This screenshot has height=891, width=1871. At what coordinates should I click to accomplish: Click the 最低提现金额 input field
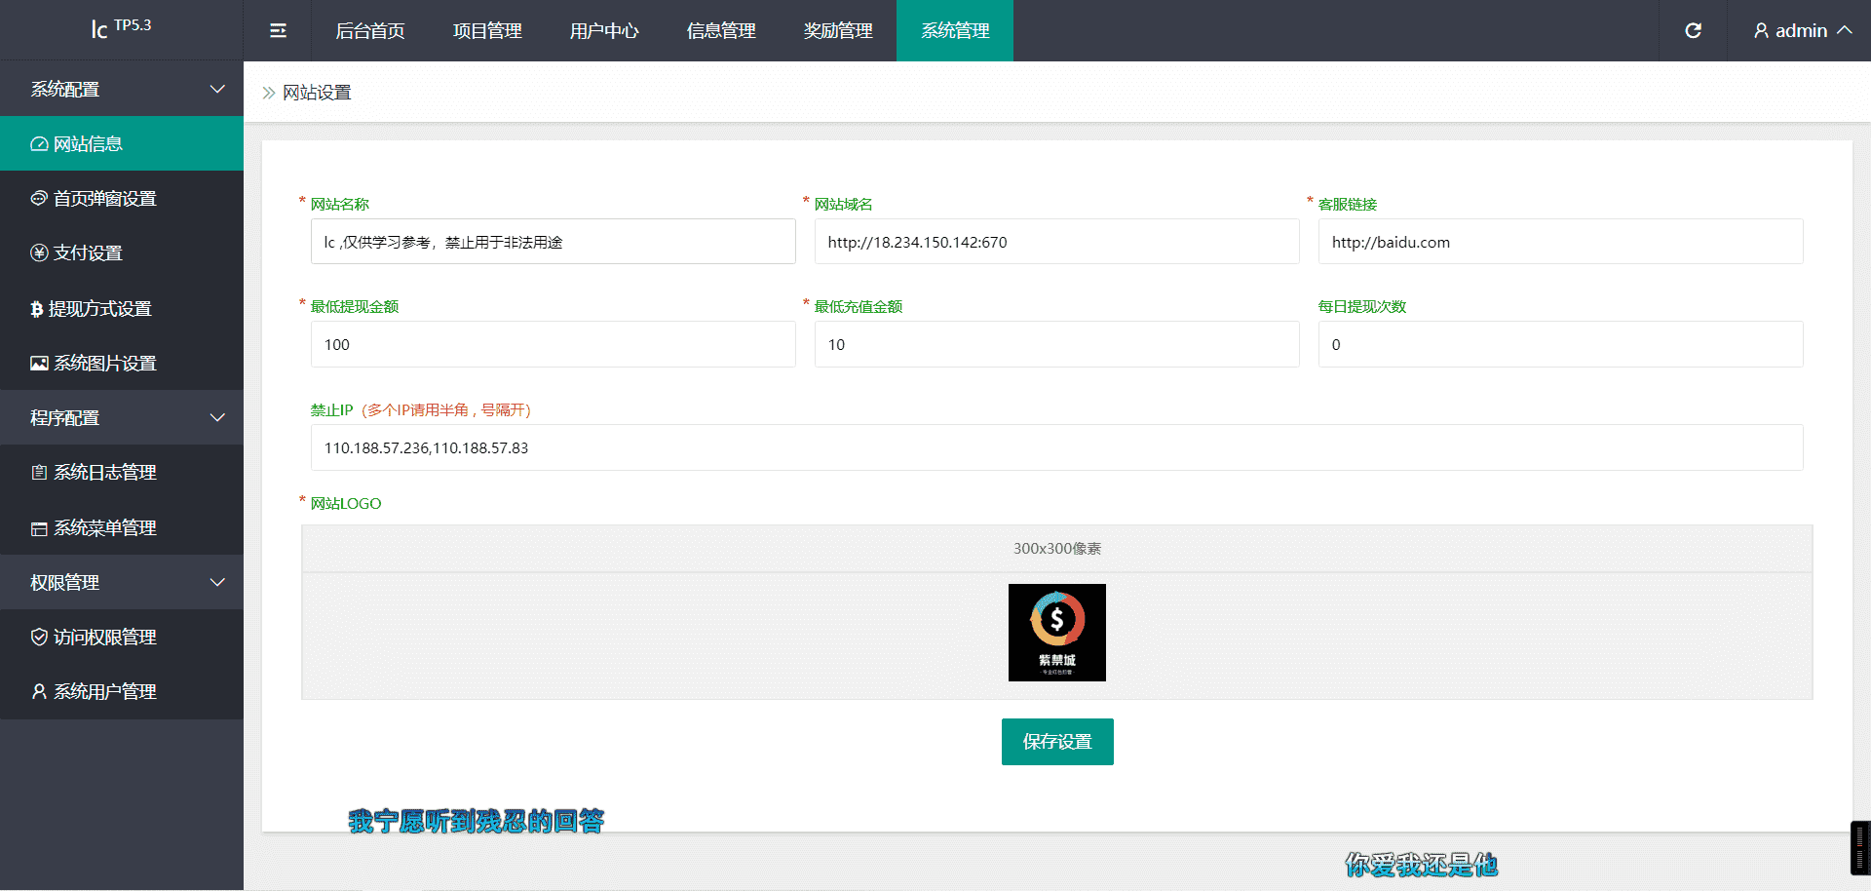click(554, 344)
